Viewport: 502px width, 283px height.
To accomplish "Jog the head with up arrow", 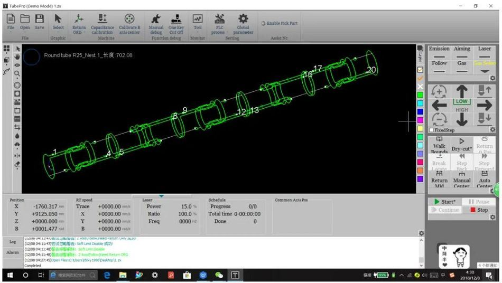I will 462,91.
